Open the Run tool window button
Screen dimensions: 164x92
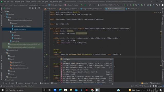[5, 83]
